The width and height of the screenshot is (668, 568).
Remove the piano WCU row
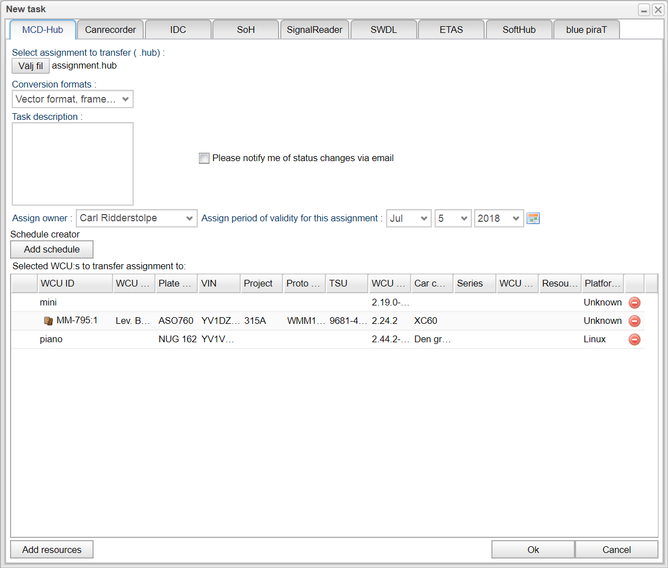click(634, 339)
